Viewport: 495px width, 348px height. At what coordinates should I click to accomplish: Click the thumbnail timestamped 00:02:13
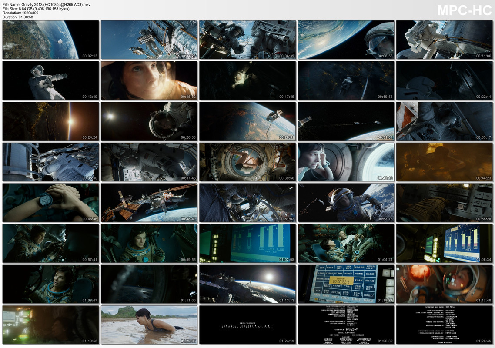(50, 40)
